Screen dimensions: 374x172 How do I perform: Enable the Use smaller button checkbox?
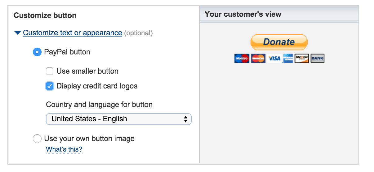(x=50, y=71)
